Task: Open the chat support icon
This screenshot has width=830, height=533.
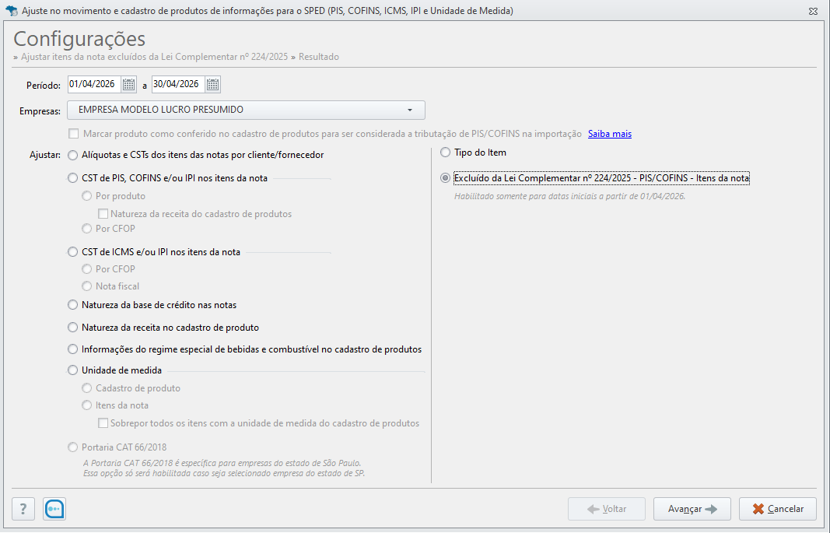Action: click(x=54, y=509)
